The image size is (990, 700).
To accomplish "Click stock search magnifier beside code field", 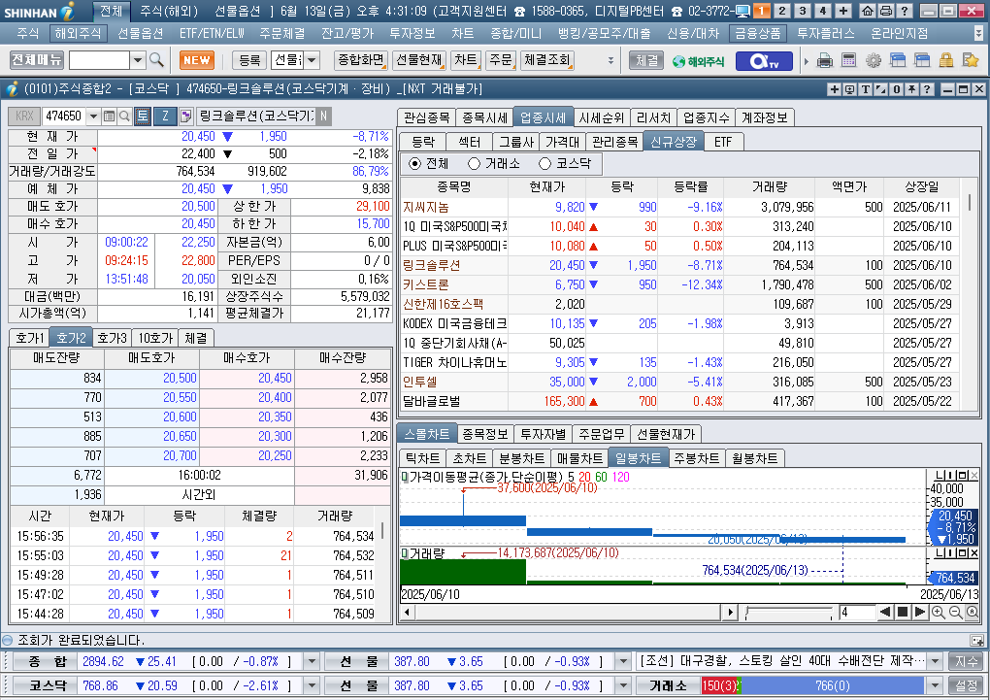I will point(124,117).
